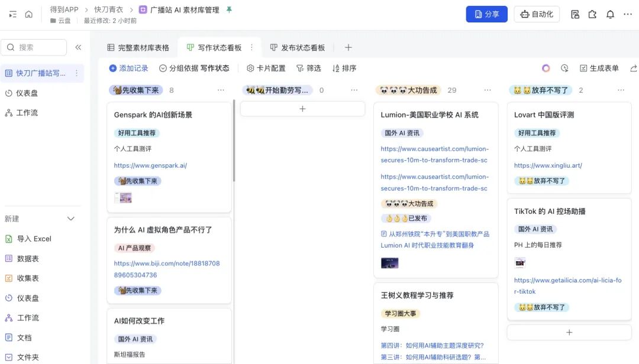Add a new view tab with plus

point(348,48)
